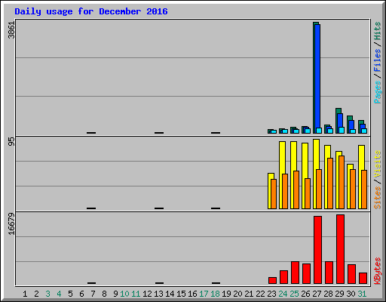Screen dimensions: 386x302
Task: Click the green weekend day label 18
Action: click(215, 294)
